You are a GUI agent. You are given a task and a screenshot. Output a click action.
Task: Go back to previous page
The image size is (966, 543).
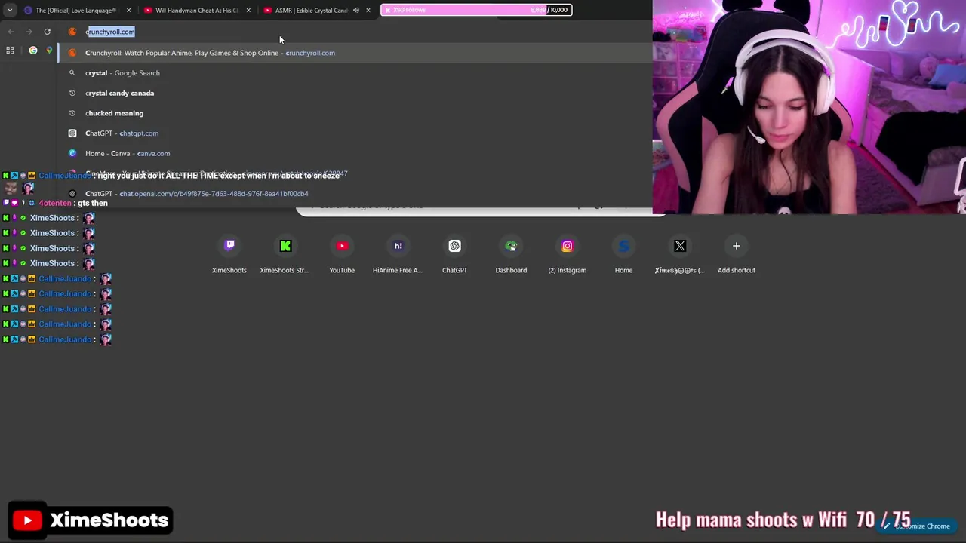(11, 32)
